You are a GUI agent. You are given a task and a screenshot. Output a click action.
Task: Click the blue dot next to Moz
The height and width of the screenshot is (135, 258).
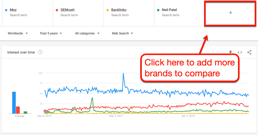click(6, 10)
